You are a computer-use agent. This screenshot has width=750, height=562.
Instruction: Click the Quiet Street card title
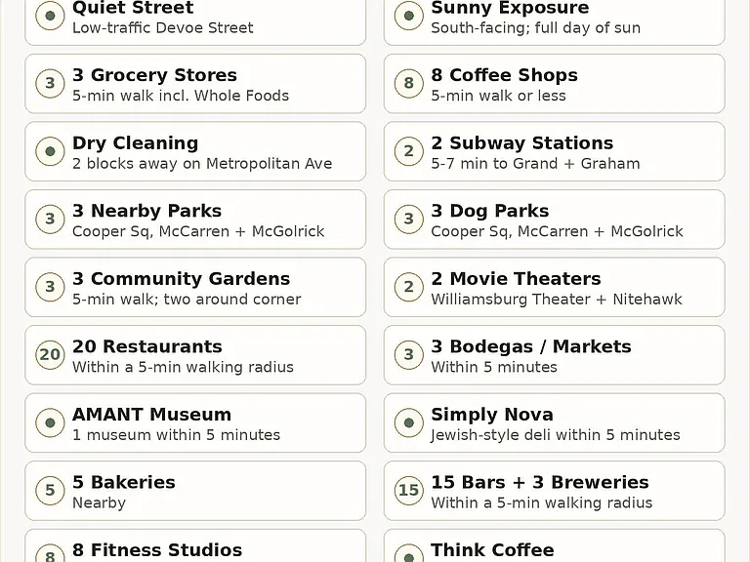[133, 8]
